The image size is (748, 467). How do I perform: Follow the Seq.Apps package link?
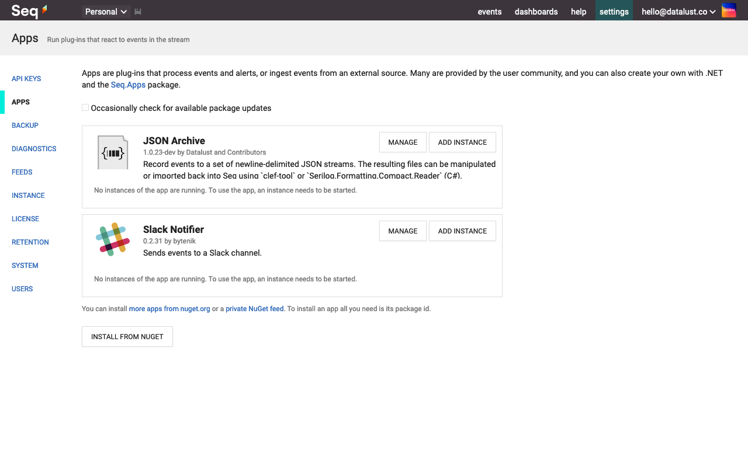pyautogui.click(x=128, y=85)
